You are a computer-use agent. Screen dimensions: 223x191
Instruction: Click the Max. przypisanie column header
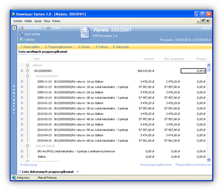point(174,59)
